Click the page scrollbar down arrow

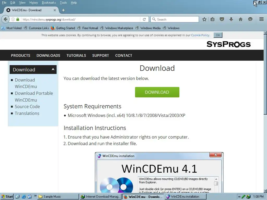coord(265,191)
